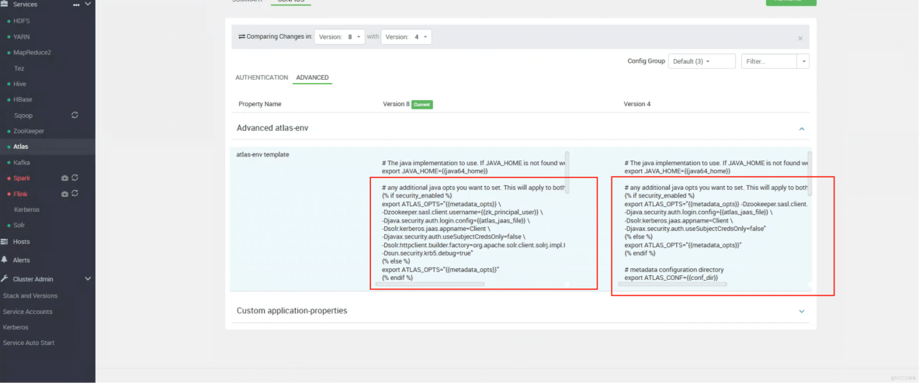Go to the Hive service
The width and height of the screenshot is (919, 383).
pyautogui.click(x=20, y=84)
